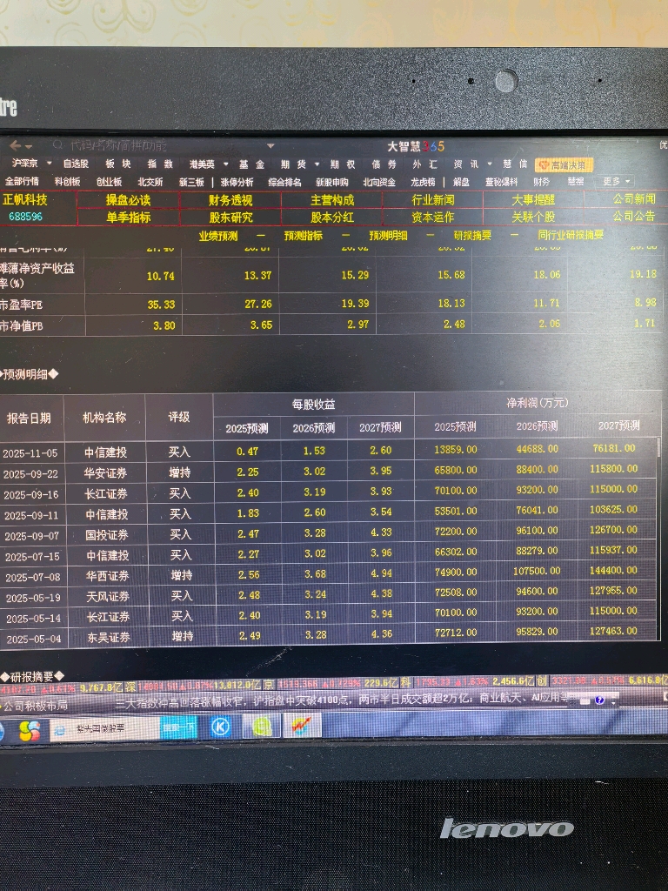The height and width of the screenshot is (891, 668).
Task: Expand the 资讯 news dropdown arrow
Action: coord(490,164)
